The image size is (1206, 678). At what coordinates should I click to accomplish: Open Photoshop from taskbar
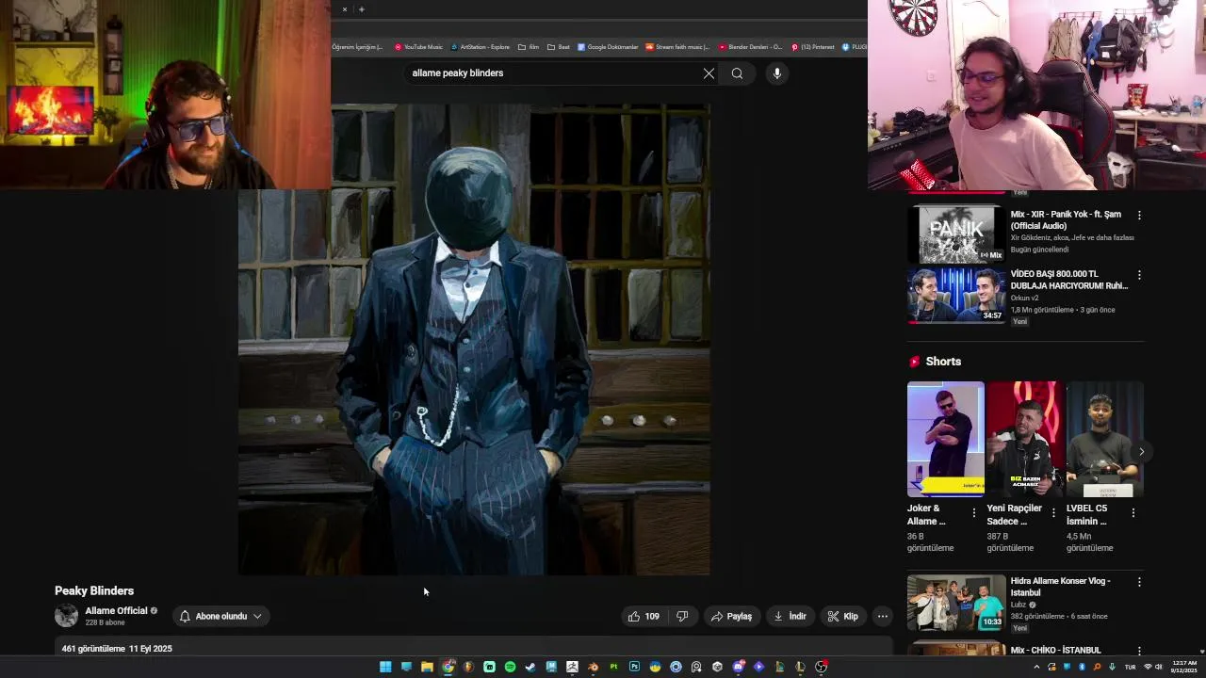[x=634, y=667]
